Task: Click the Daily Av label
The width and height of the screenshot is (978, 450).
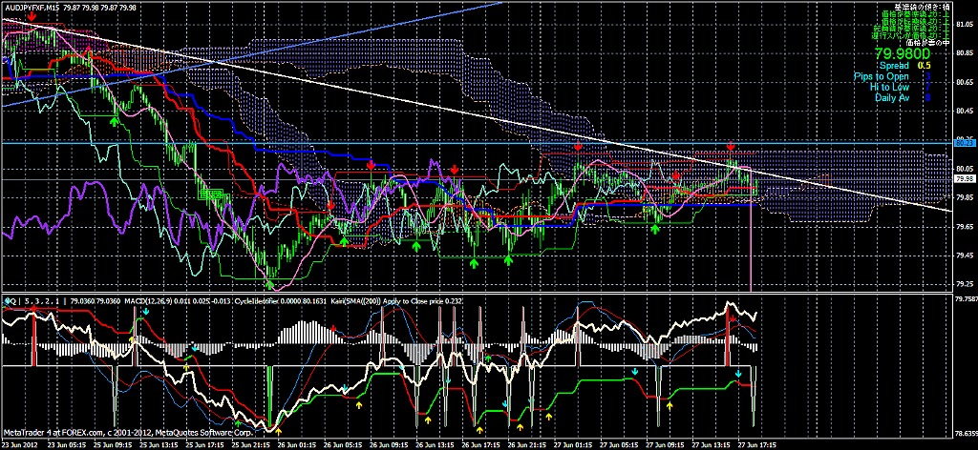Action: [892, 97]
